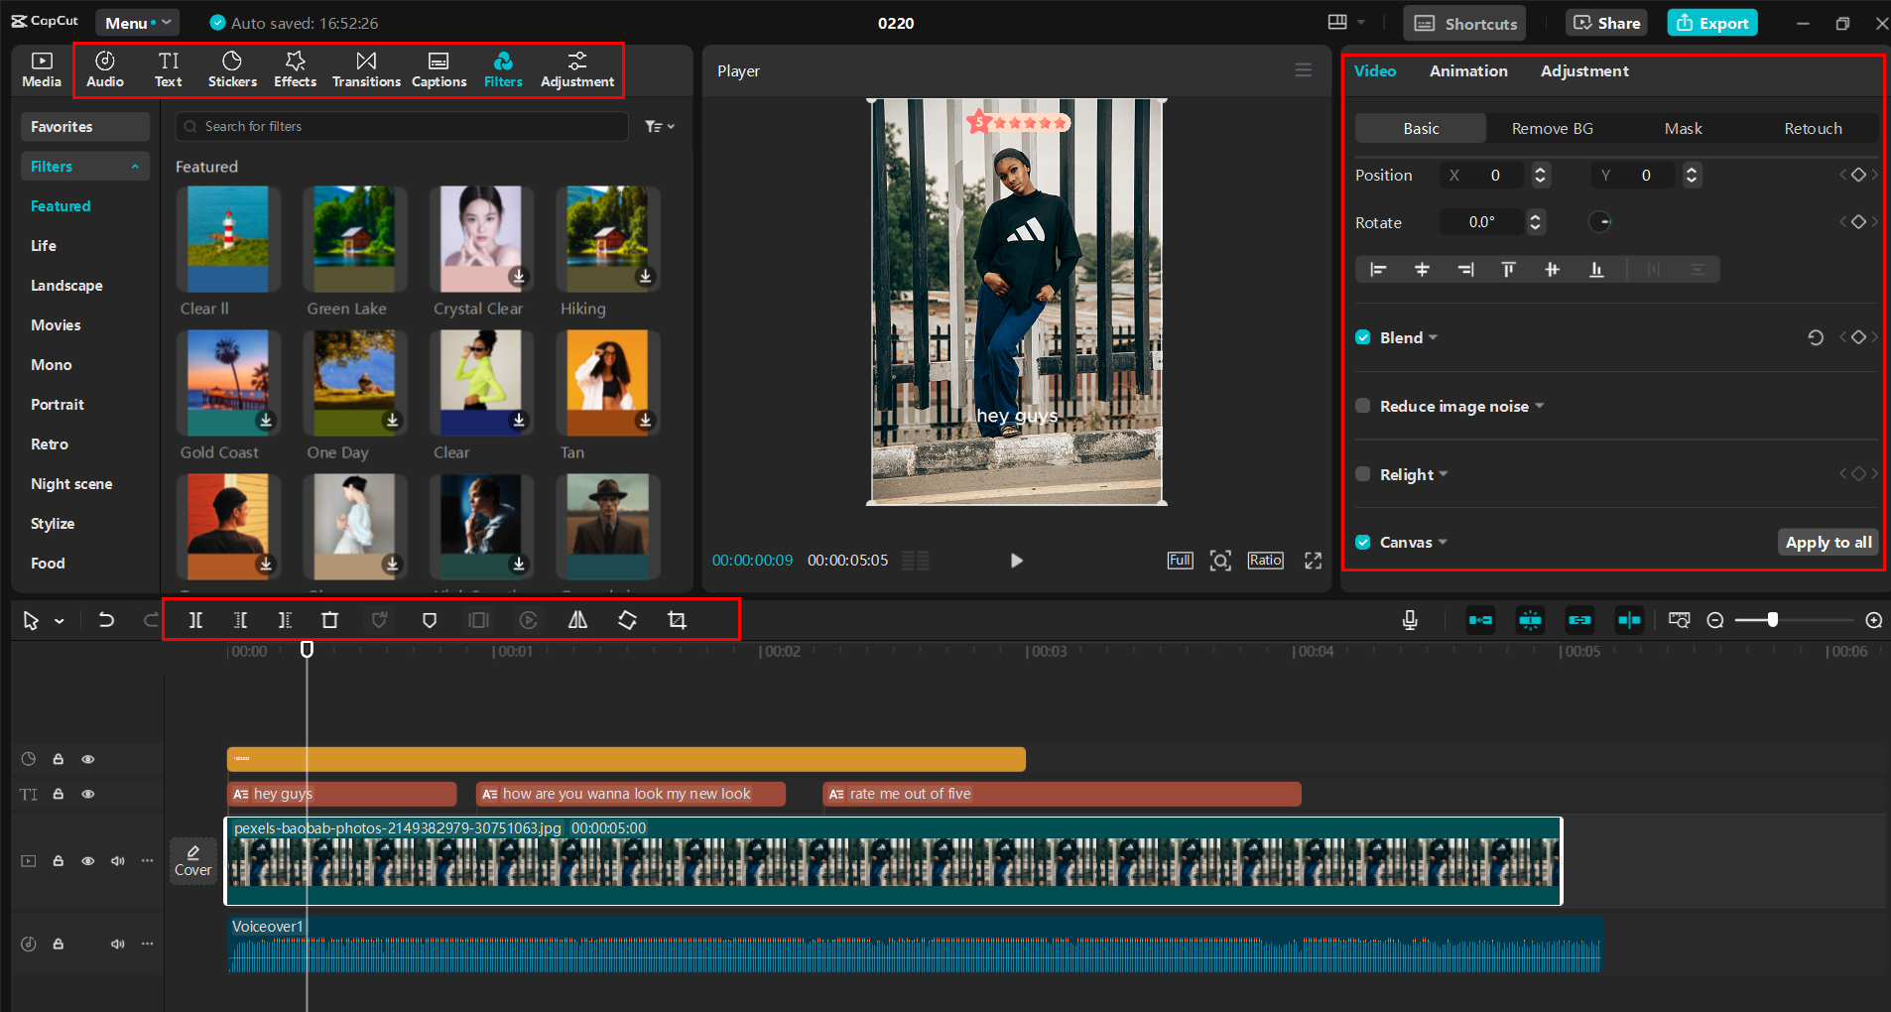Viewport: 1891px width, 1012px height.
Task: Enable auto-split on delete in timeline
Action: (x=1531, y=620)
